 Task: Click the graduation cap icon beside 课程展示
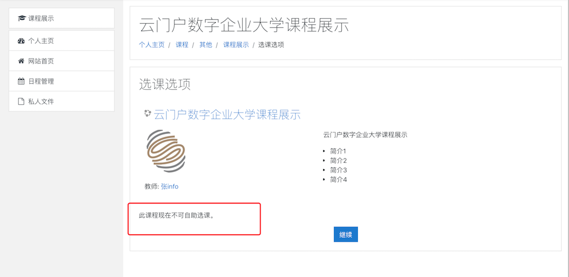click(x=22, y=18)
